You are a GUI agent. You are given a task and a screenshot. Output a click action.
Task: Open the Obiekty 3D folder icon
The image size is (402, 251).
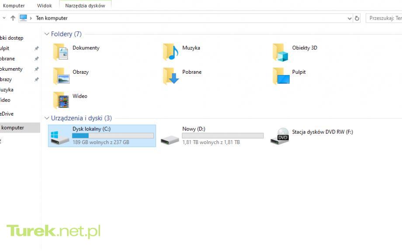point(281,52)
